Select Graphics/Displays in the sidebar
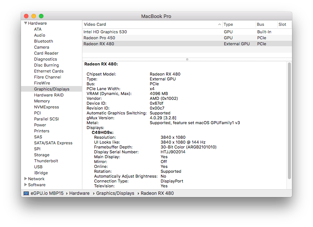Screen dimensions: 313x227 pyautogui.click(x=52, y=89)
